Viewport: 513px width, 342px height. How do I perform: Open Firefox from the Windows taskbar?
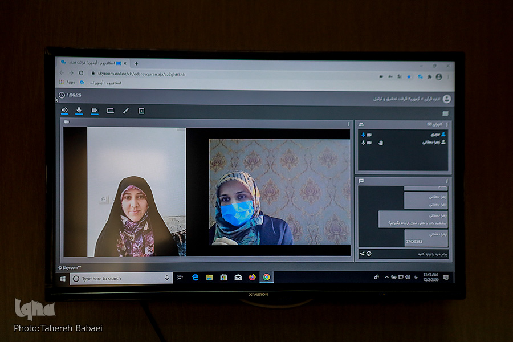point(253,278)
